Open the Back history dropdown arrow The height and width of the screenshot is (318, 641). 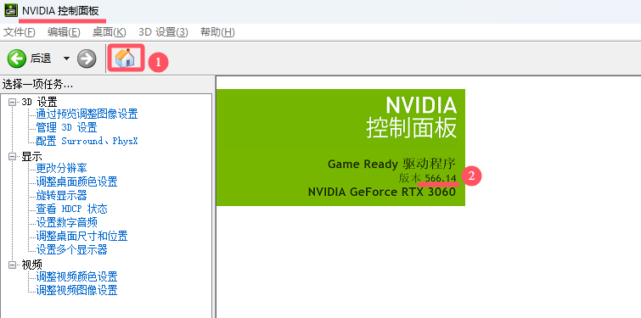66,59
